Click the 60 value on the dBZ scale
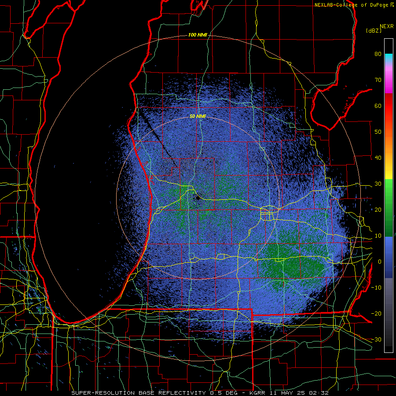The width and height of the screenshot is (396, 396). (378, 106)
